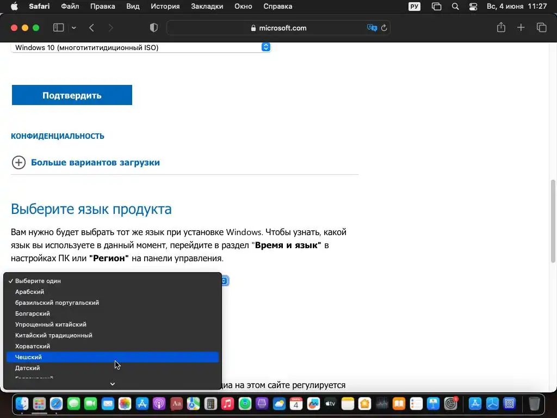Image resolution: width=557 pixels, height=418 pixels.
Task: Open Spotlight search in the menu bar
Action: click(x=455, y=7)
